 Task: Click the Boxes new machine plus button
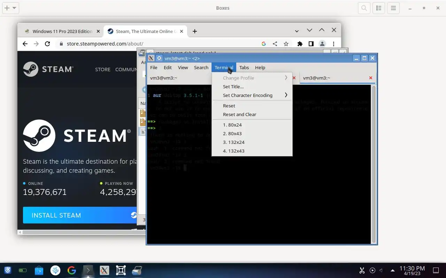7,8
